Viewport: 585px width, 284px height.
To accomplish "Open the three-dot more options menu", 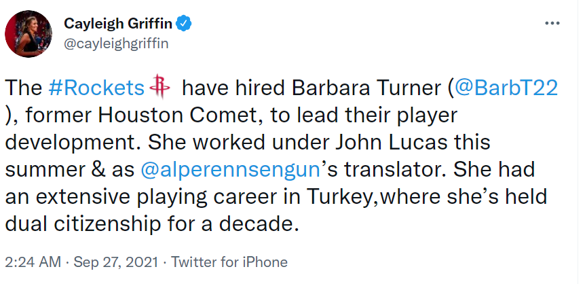I will 552,23.
